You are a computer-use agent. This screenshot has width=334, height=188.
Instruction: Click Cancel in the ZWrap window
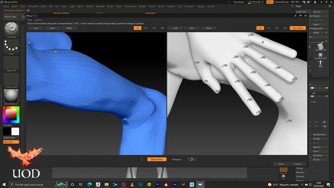297,164
